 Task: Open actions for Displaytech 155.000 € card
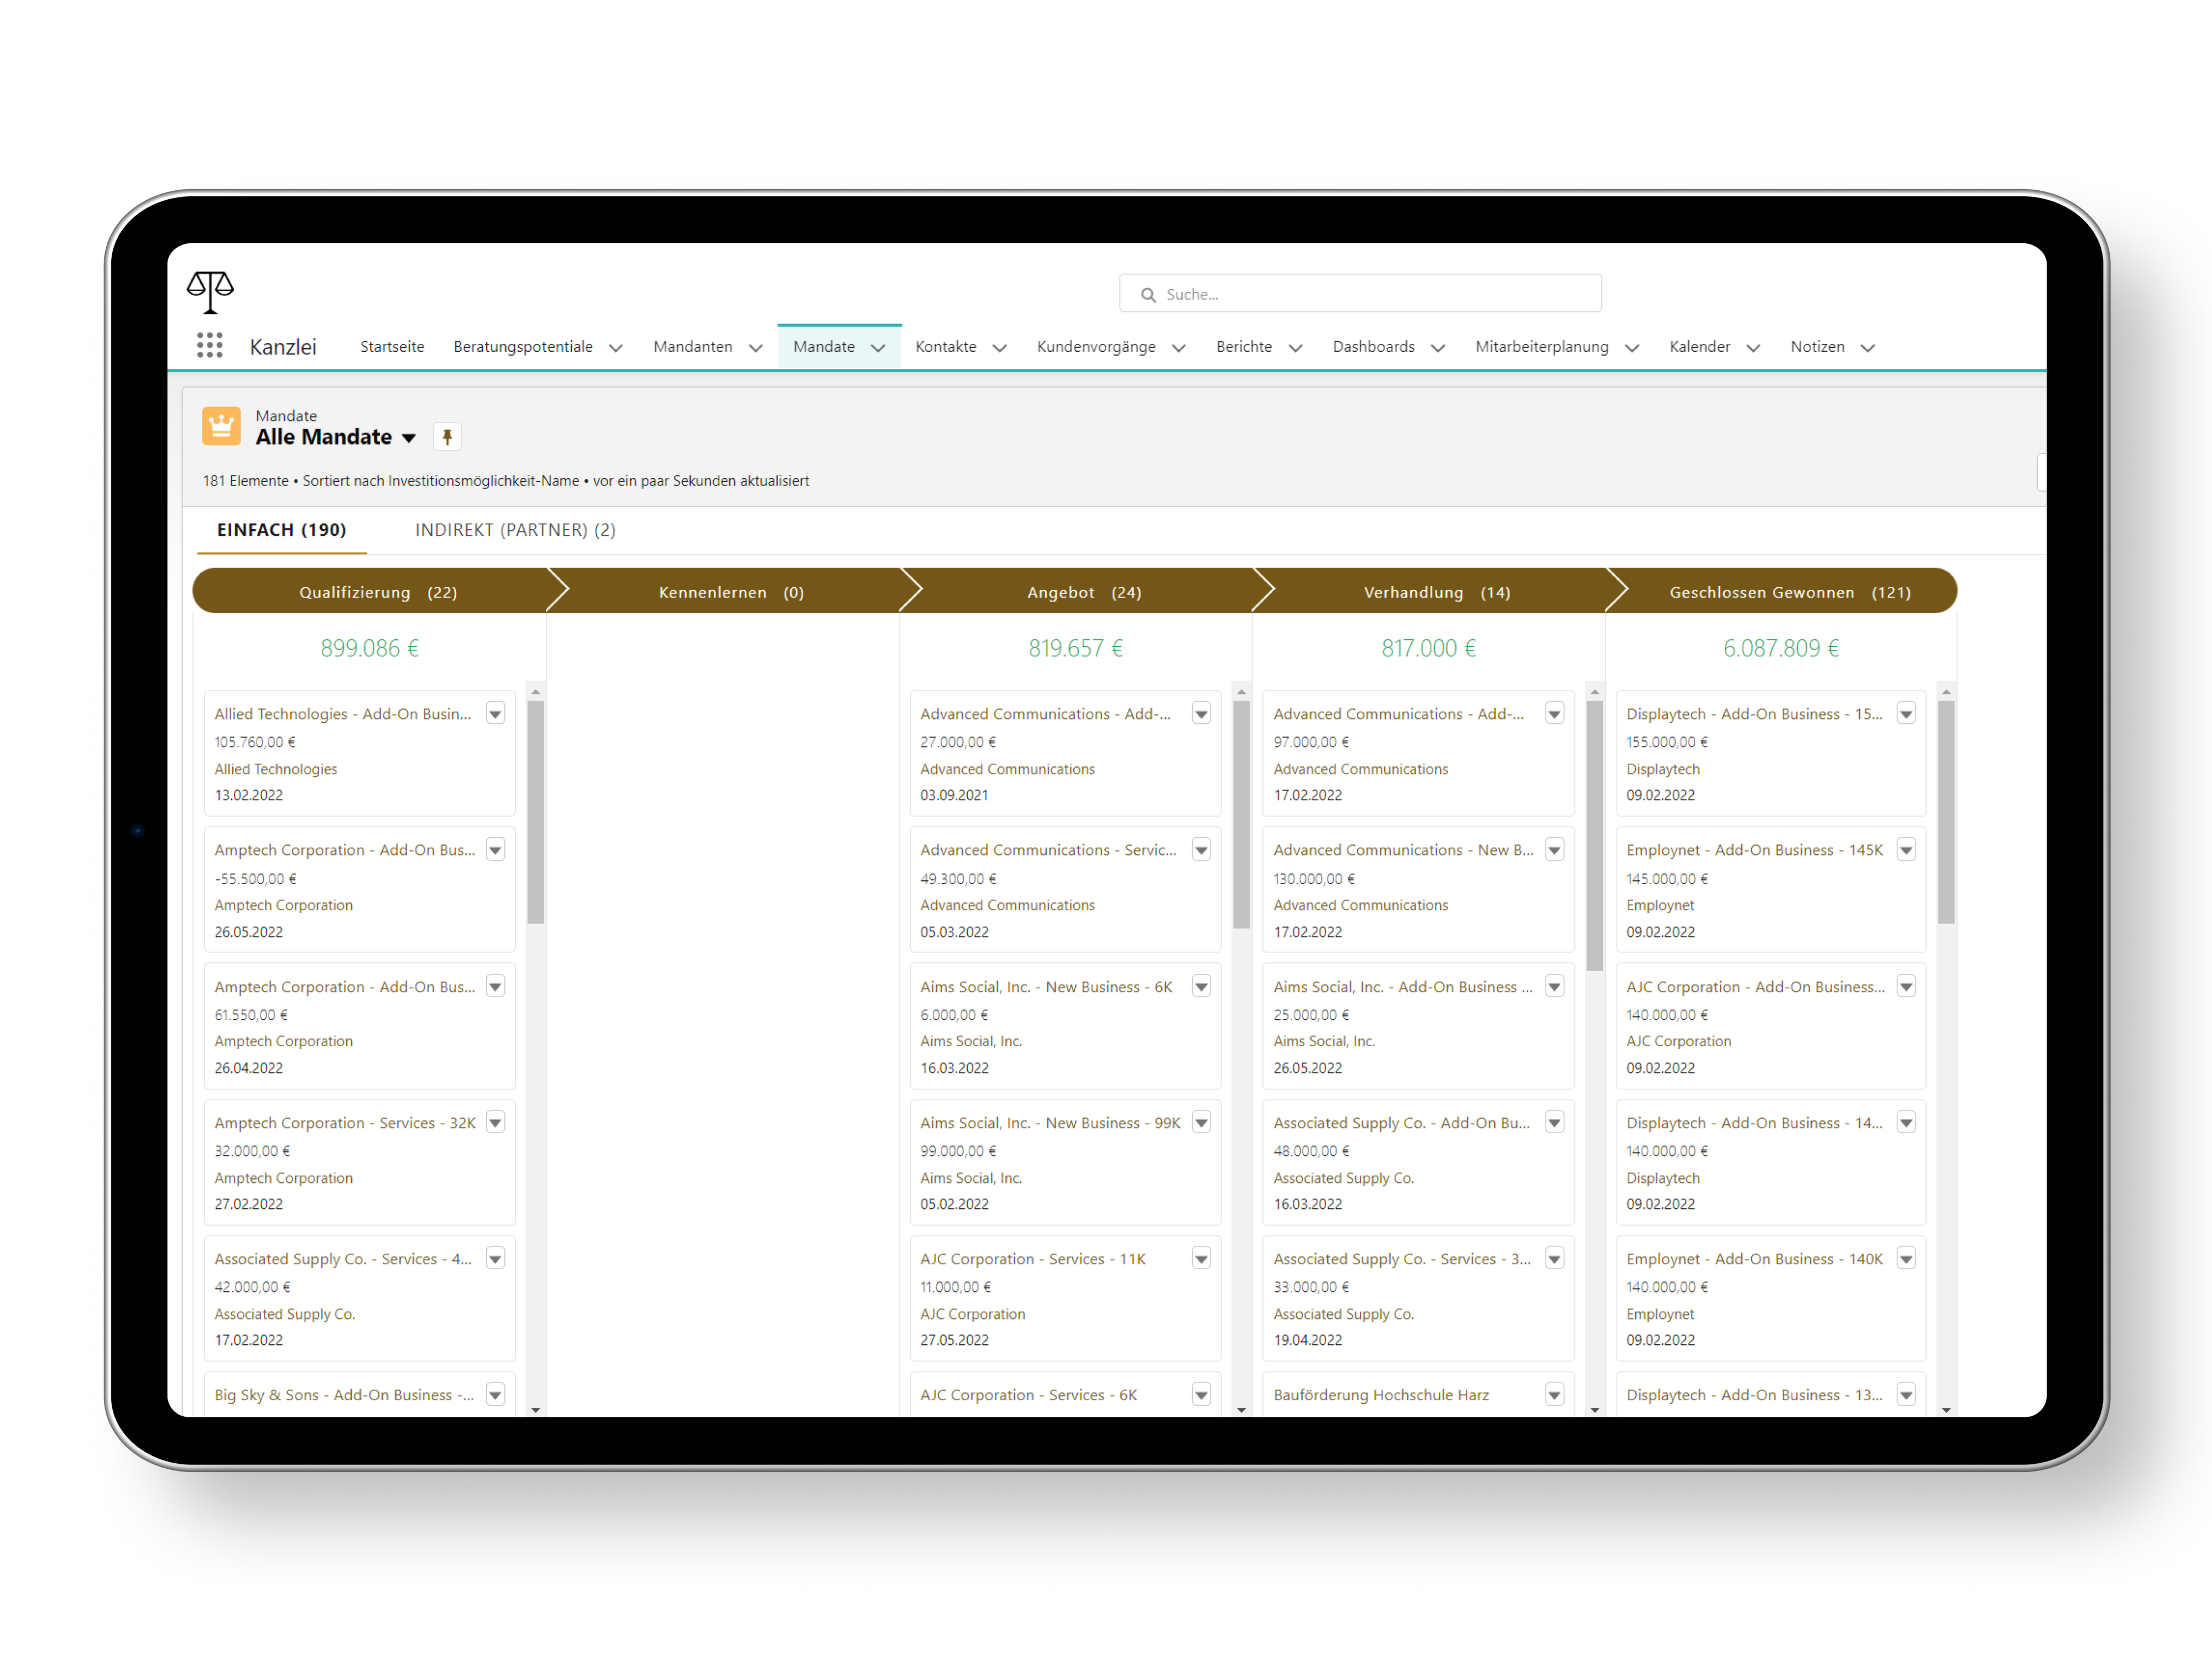[1906, 713]
